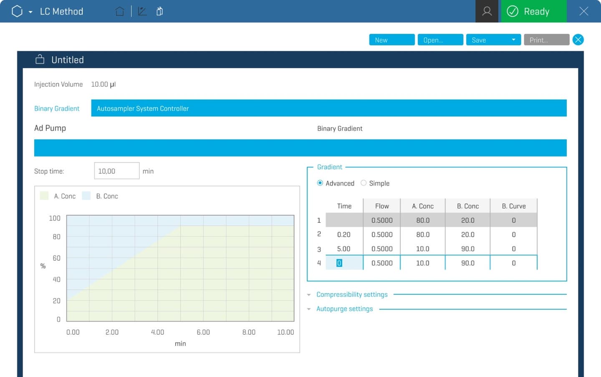
Task: Select the Advanced gradient radio button
Action: (320, 183)
